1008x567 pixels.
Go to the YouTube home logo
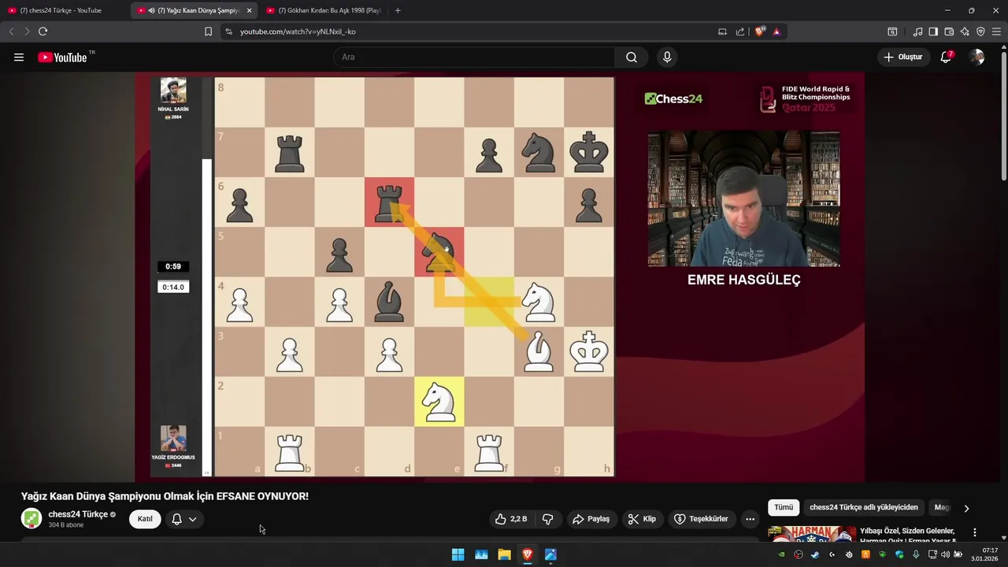click(62, 57)
